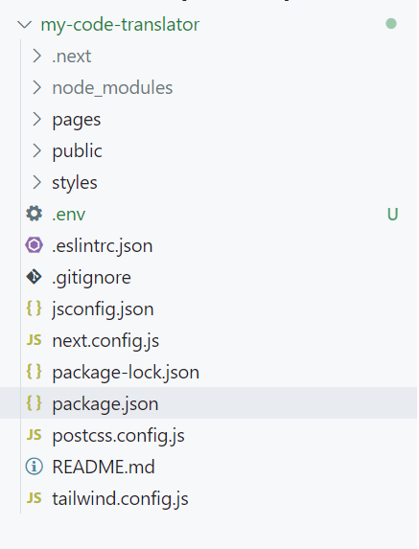This screenshot has height=549, width=419.
Task: Click the gear icon beside .env
Action: pos(34,214)
